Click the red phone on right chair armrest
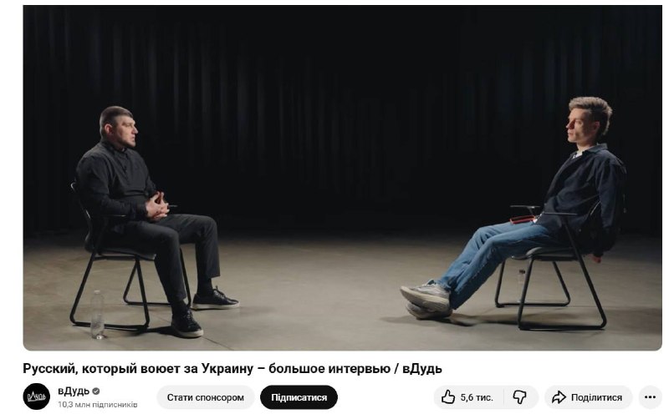Image resolution: width=669 pixels, height=419 pixels. [523, 220]
